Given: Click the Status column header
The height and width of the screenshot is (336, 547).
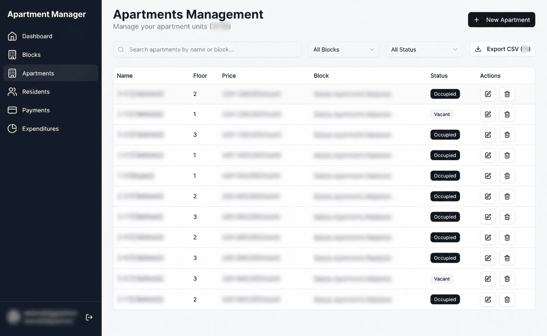Looking at the screenshot, I should (439, 76).
